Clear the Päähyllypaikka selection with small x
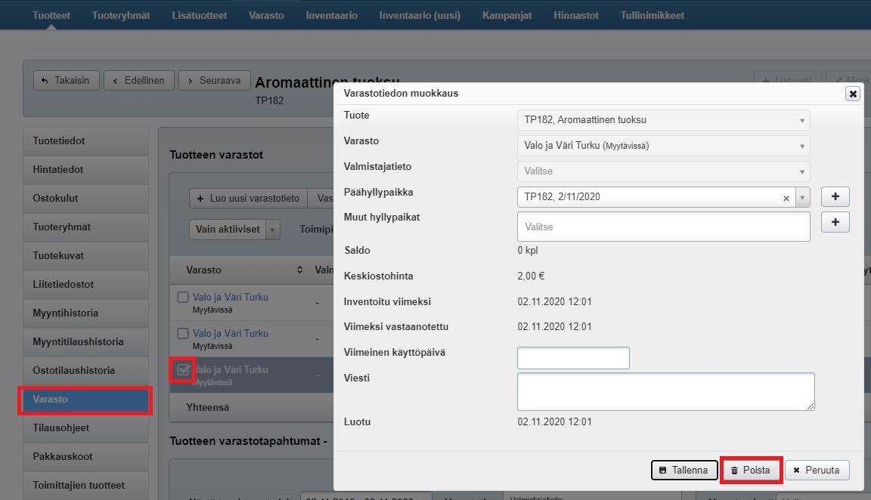Image resolution: width=871 pixels, height=500 pixels. [x=786, y=198]
